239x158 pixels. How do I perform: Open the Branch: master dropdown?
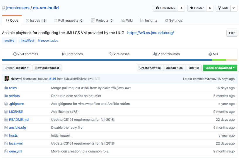[16, 68]
